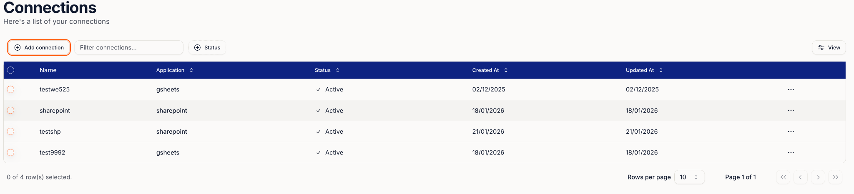The height and width of the screenshot is (194, 854).
Task: Go to first page arrow button
Action: (783, 177)
